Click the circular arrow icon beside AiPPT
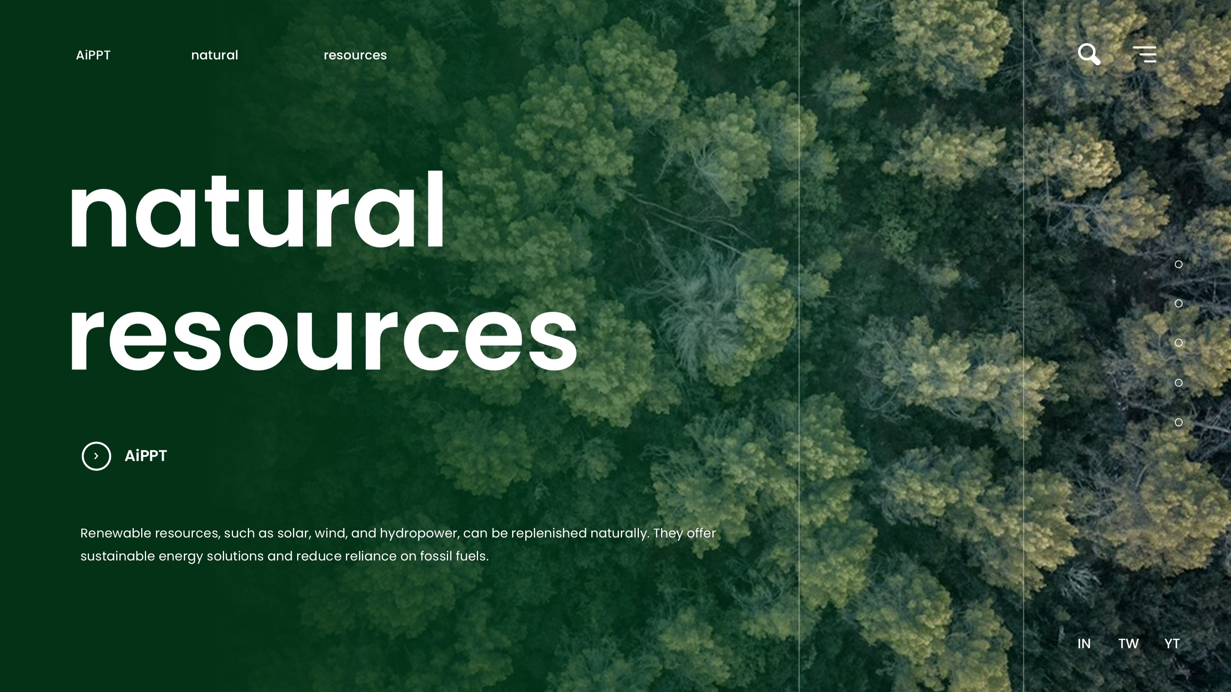This screenshot has height=692, width=1231. 96,456
